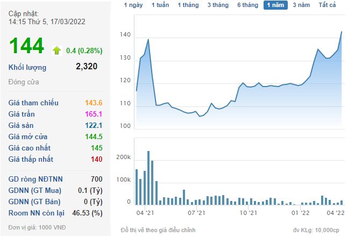The image size is (348, 237).
Task: Switch to the 1 tuần tab
Action: click(x=160, y=5)
